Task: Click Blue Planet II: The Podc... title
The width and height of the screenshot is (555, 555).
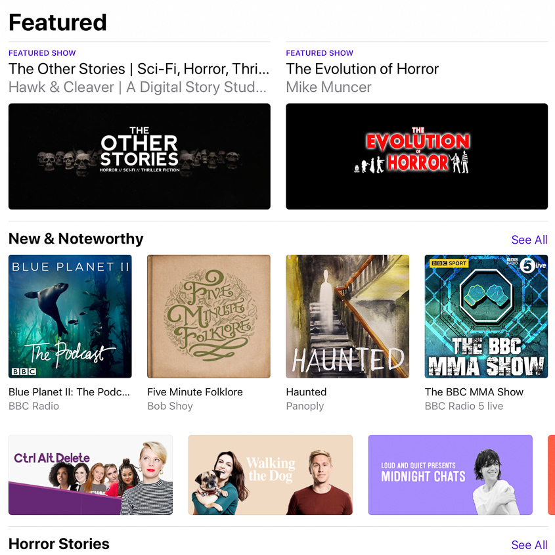Action: pyautogui.click(x=69, y=392)
